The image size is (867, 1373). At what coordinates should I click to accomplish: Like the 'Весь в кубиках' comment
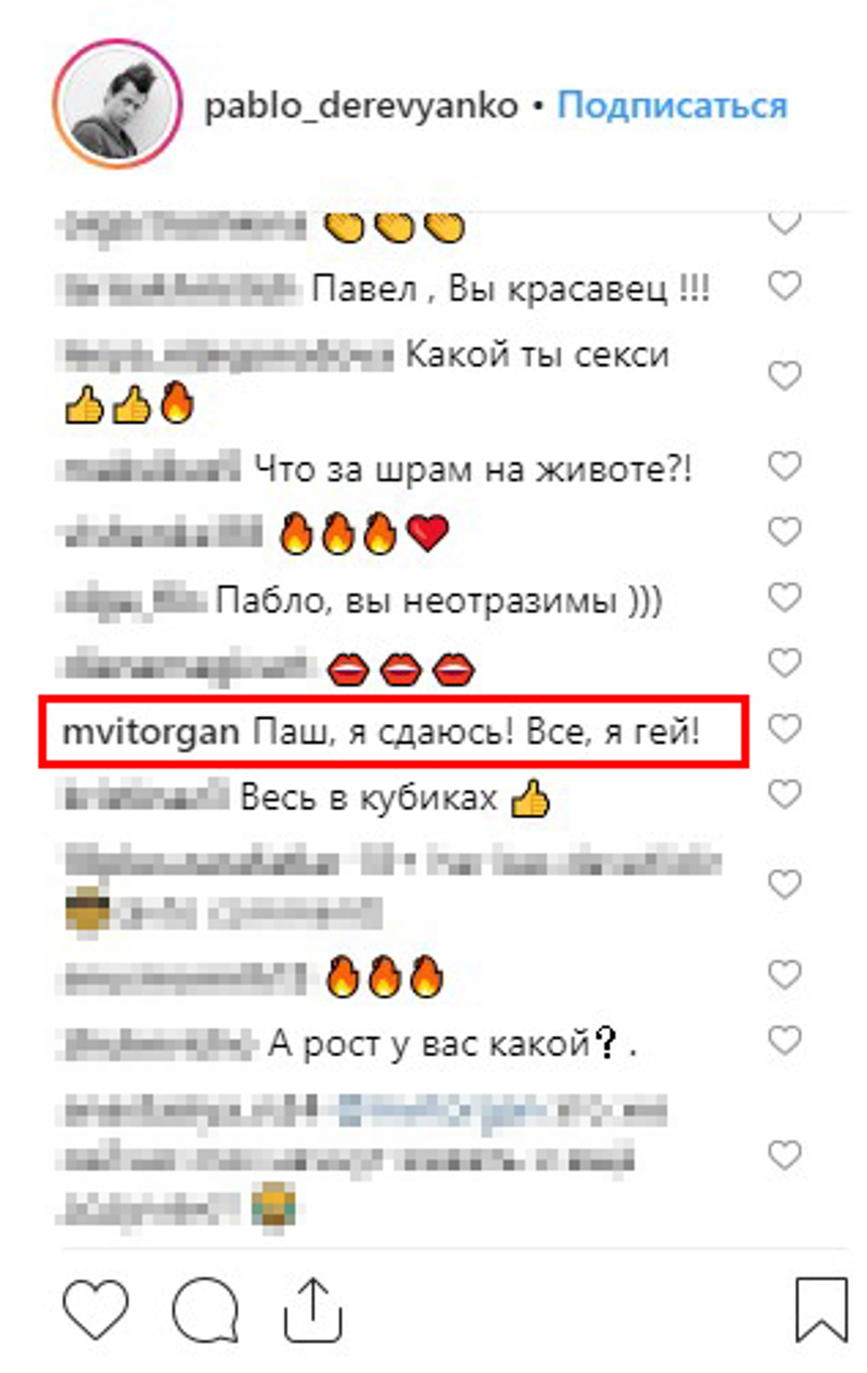(x=784, y=794)
